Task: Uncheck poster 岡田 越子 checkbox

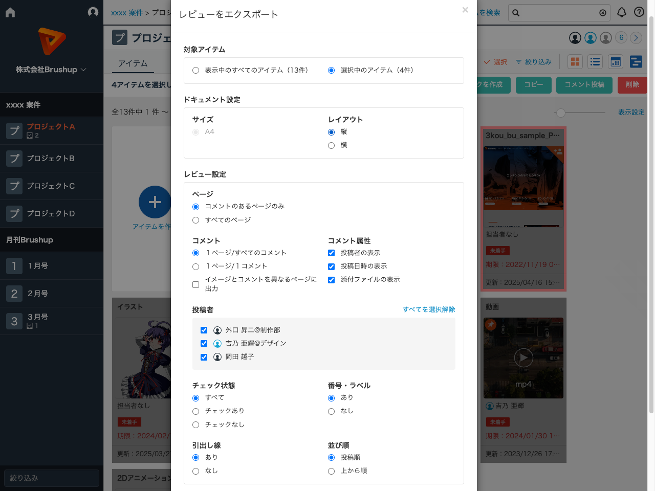Action: 204,357
